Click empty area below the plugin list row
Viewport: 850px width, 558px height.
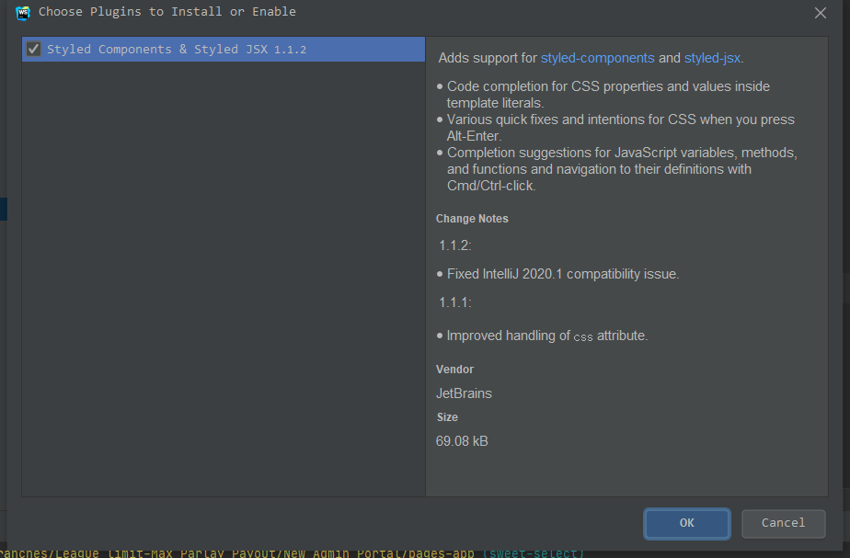click(x=223, y=276)
